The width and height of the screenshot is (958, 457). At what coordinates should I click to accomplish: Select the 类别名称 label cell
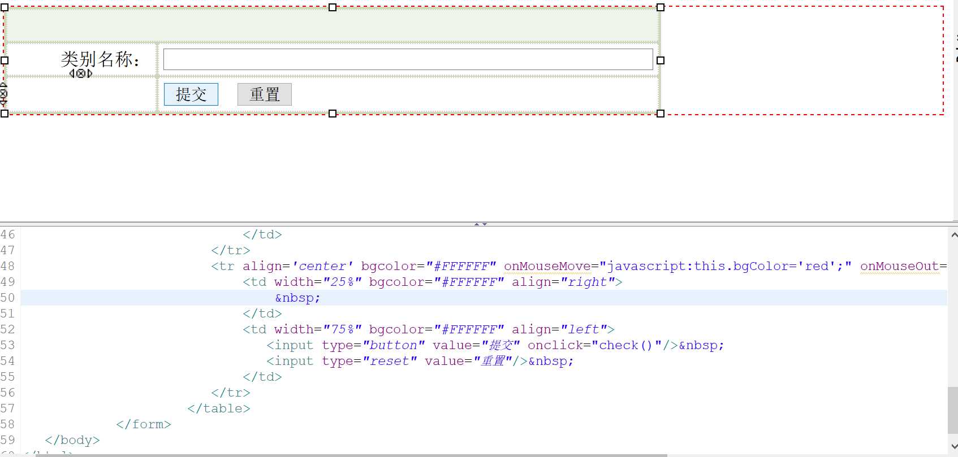coord(81,59)
